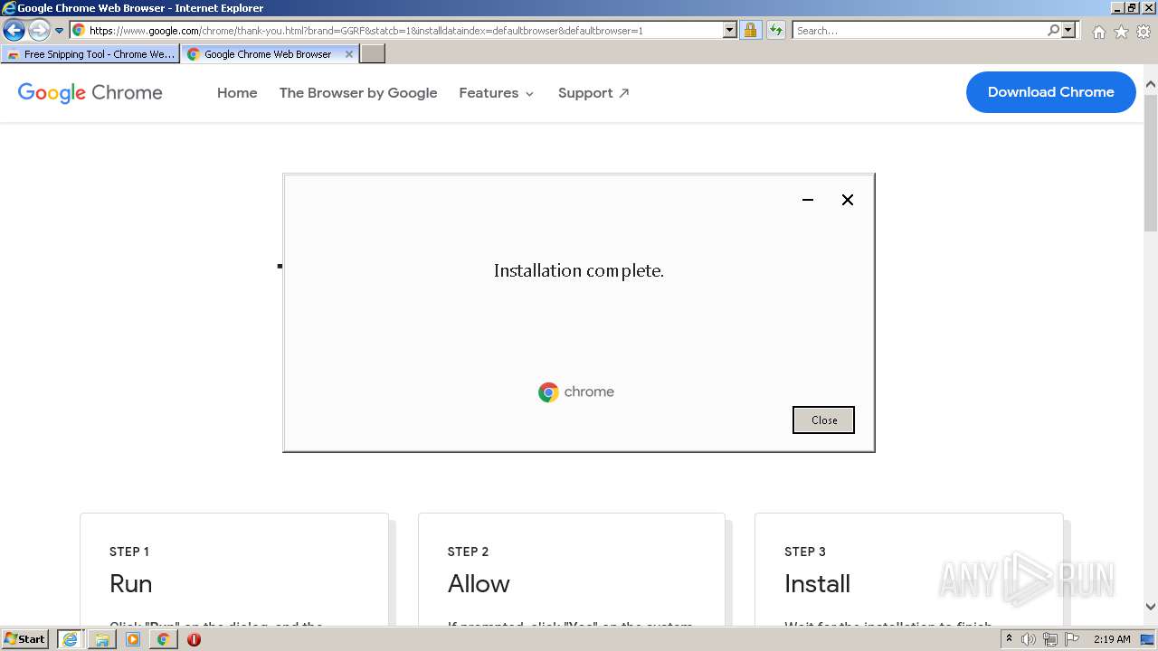Dismiss installer with the X icon
The width and height of the screenshot is (1158, 651).
(x=848, y=200)
